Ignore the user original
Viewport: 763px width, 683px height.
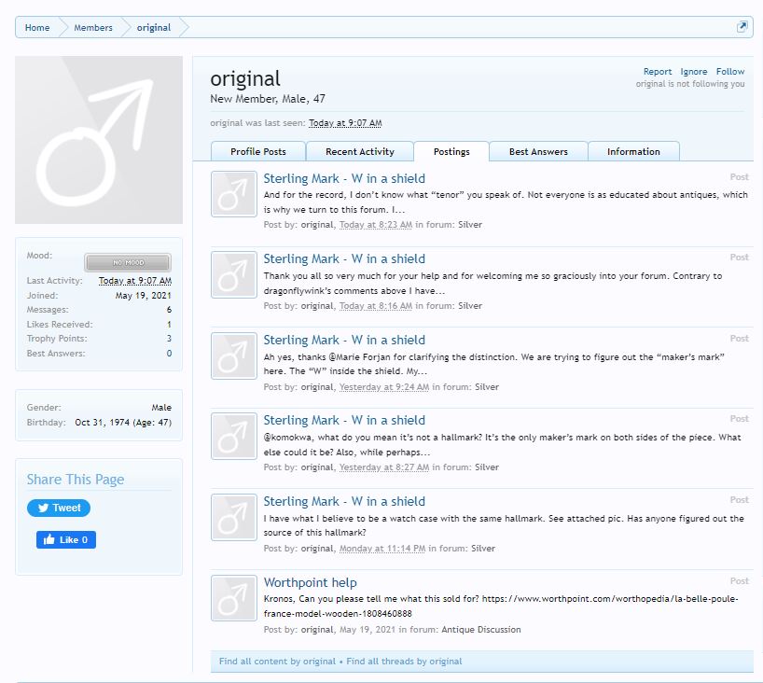coord(694,72)
